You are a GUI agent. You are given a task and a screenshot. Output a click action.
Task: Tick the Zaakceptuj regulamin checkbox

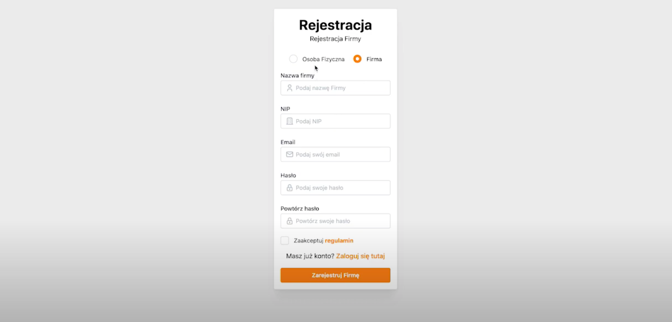tap(285, 241)
